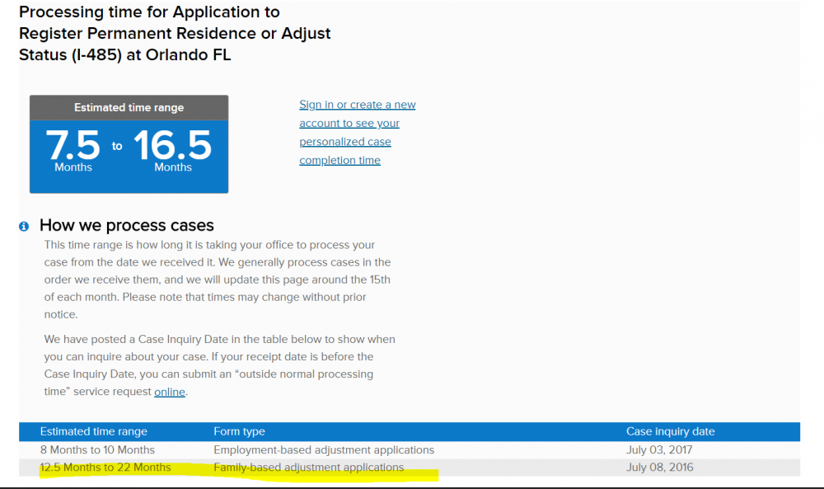Open the Sign in or create a new account link
824x489 pixels.
[358, 133]
